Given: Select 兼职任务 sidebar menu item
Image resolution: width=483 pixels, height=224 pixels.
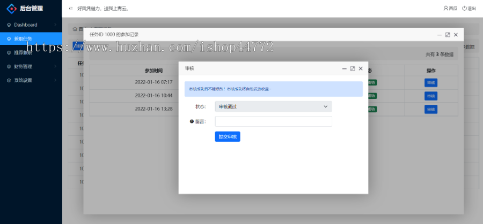Looking at the screenshot, I should click(x=31, y=38).
